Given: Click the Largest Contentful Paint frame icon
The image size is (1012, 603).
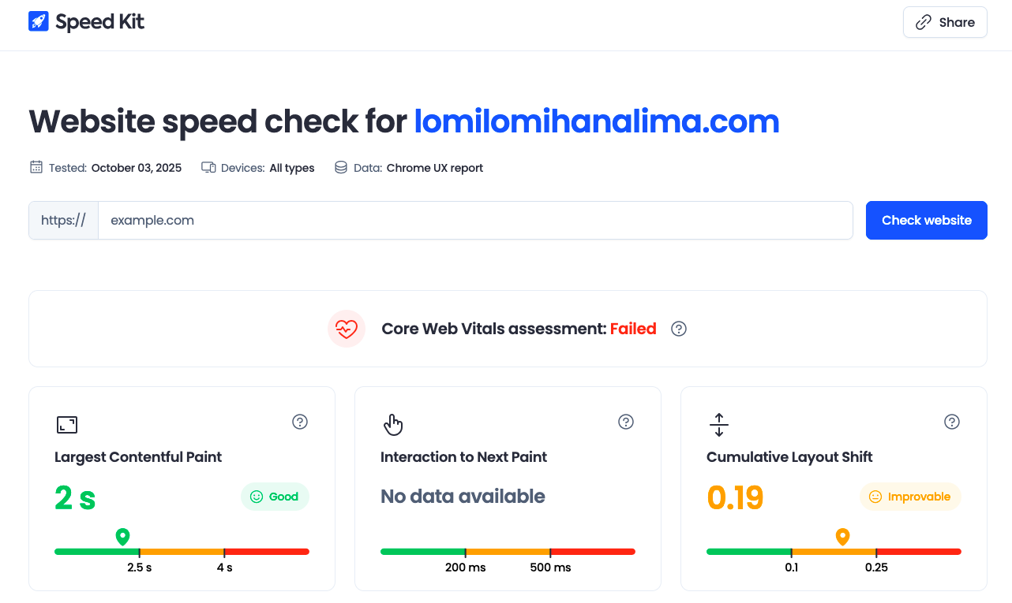Looking at the screenshot, I should pos(67,425).
